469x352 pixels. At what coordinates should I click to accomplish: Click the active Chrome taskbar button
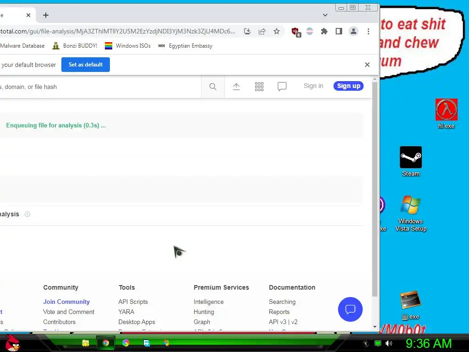coord(106,343)
